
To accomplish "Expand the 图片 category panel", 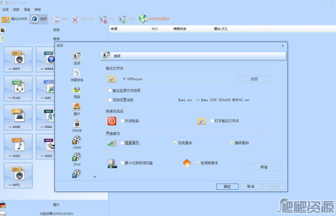I will pyautogui.click(x=57, y=205).
